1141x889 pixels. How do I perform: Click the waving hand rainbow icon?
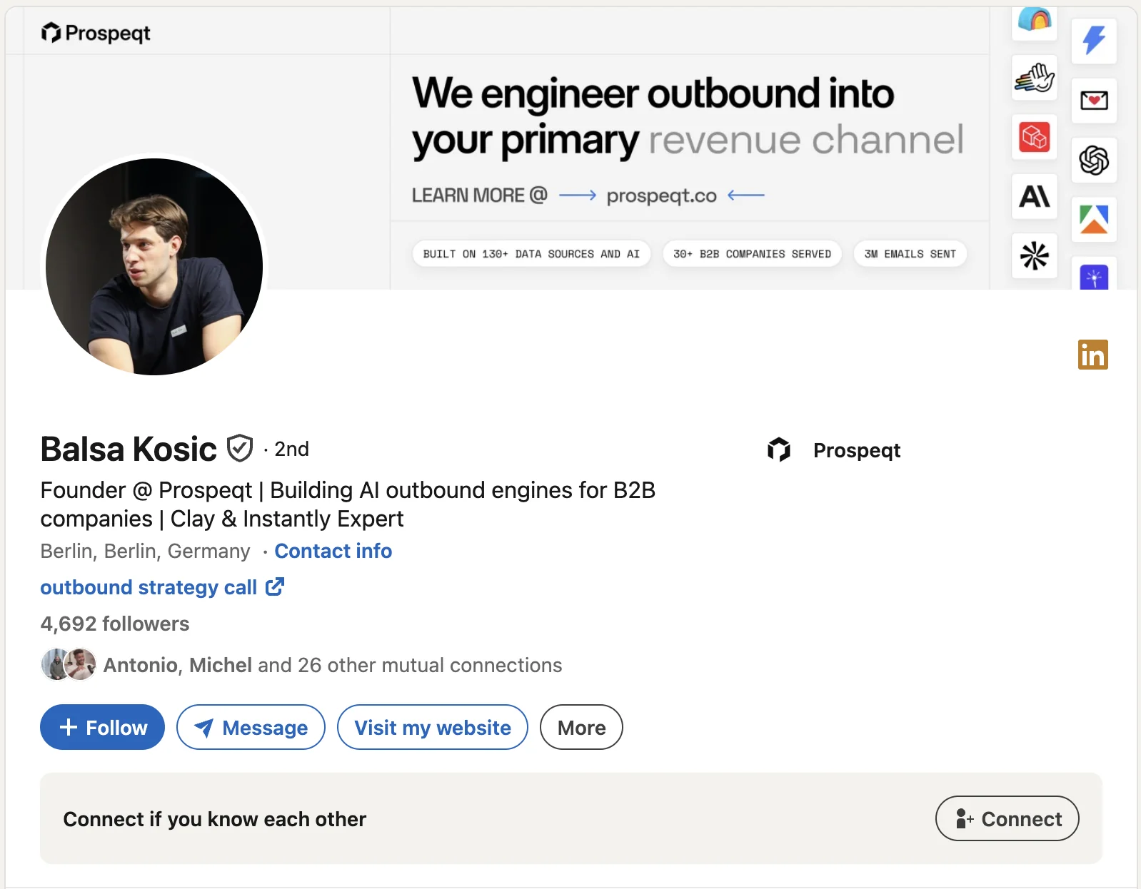(x=1034, y=77)
